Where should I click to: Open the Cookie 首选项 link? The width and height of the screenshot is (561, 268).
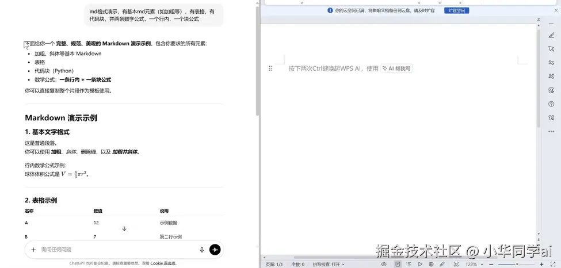click(x=163, y=263)
